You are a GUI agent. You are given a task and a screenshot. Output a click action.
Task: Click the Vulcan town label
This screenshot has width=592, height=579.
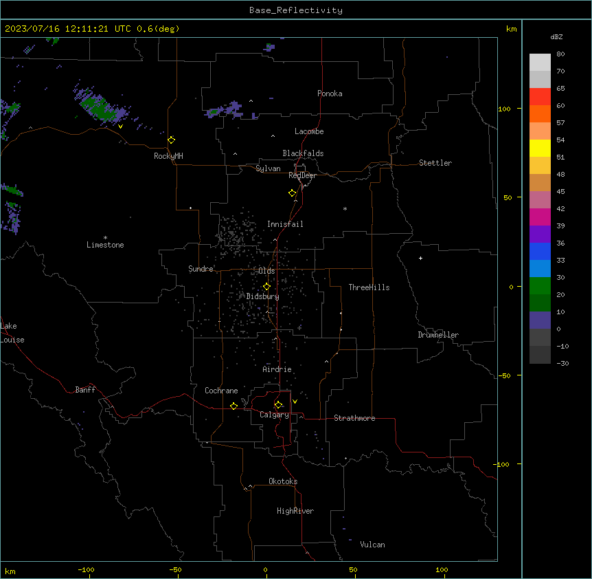pos(373,545)
